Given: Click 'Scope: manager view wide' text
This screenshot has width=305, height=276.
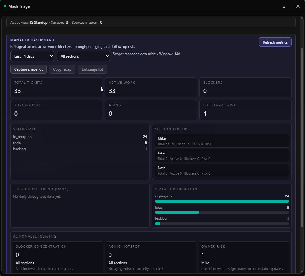Looking at the screenshot, I should pyautogui.click(x=134, y=54).
